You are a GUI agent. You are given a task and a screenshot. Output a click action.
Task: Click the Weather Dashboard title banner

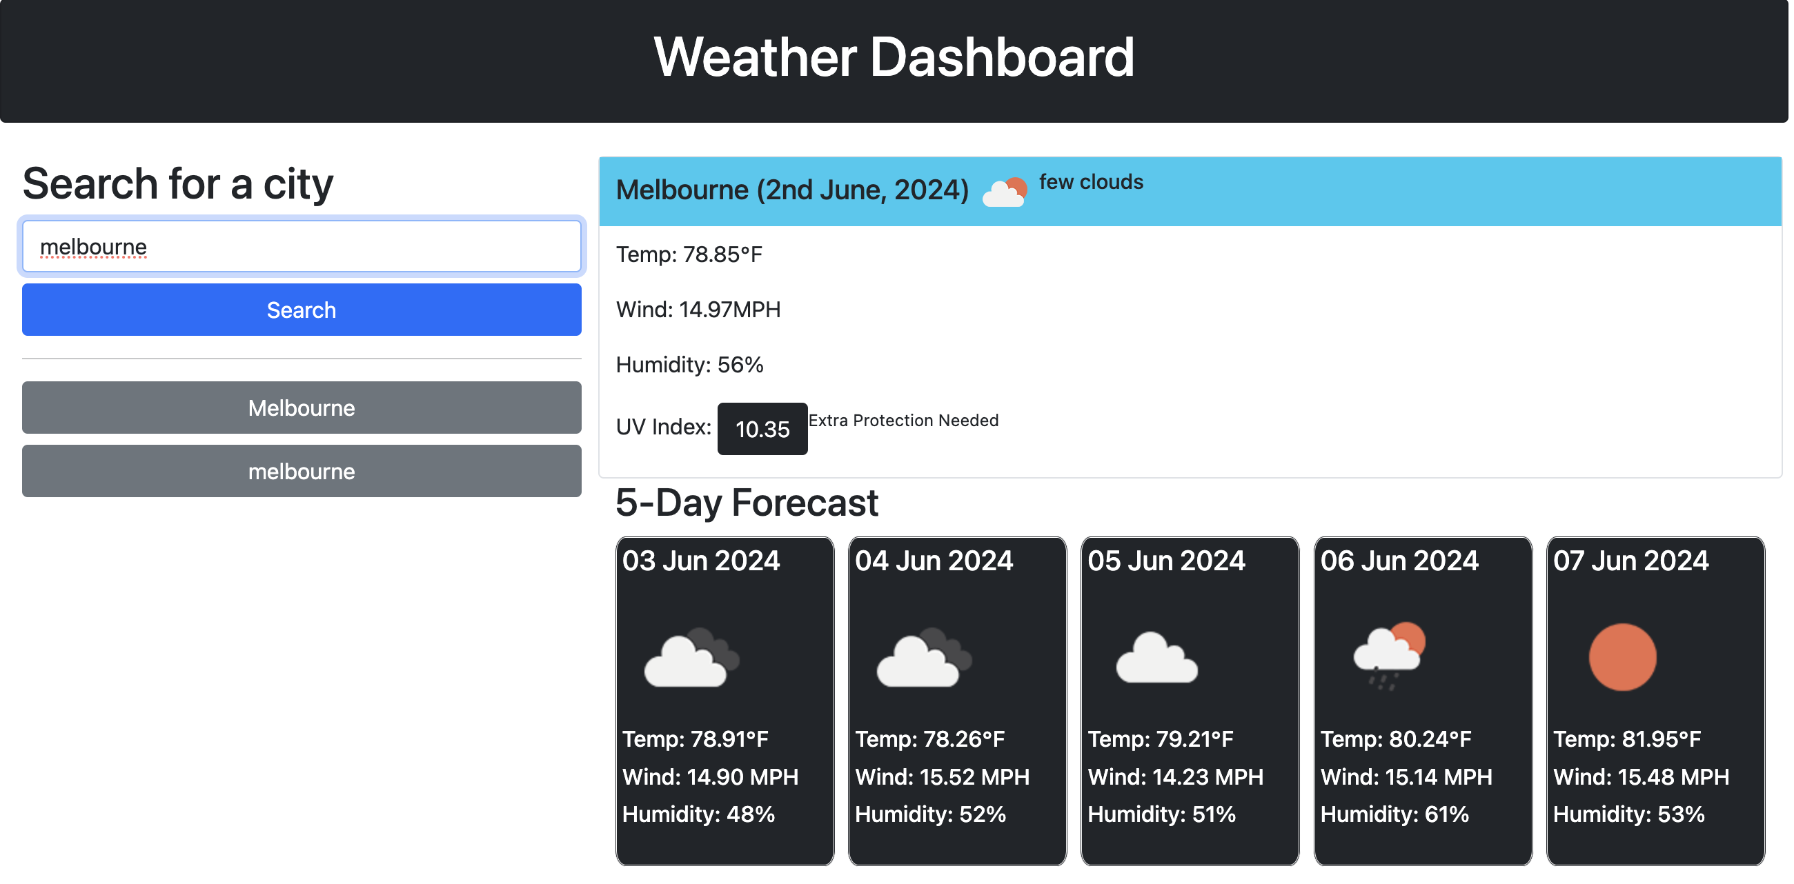(897, 59)
